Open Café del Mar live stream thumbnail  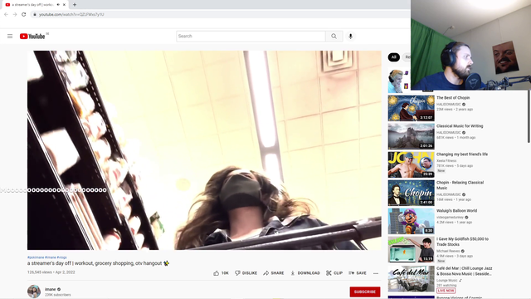tap(412, 279)
